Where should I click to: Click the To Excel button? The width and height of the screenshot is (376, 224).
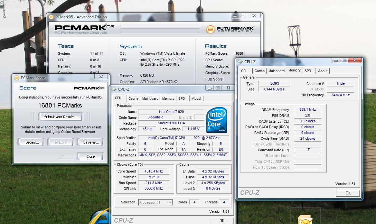pos(61,142)
